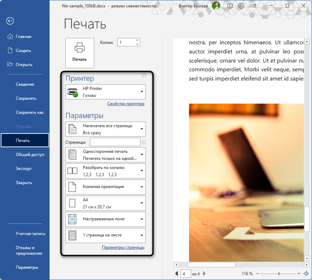Decrease zoom with the minus button
312x280 pixels.
click(x=257, y=274)
